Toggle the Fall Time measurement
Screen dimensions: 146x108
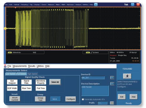pos(41,88)
